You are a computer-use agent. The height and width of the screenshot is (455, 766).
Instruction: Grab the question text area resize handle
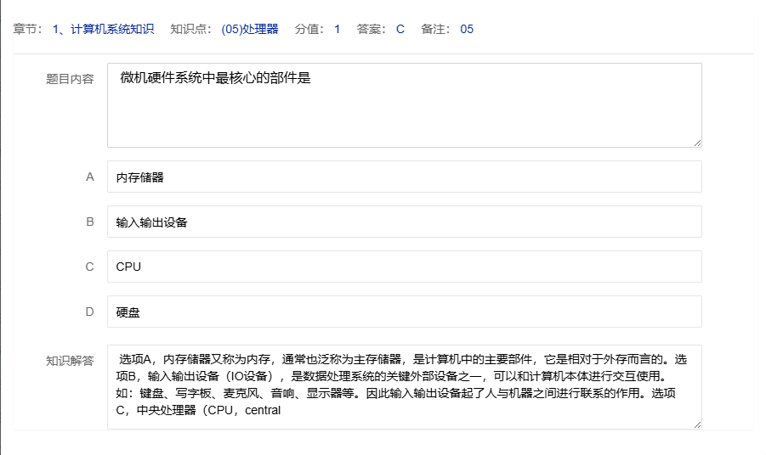coord(697,143)
